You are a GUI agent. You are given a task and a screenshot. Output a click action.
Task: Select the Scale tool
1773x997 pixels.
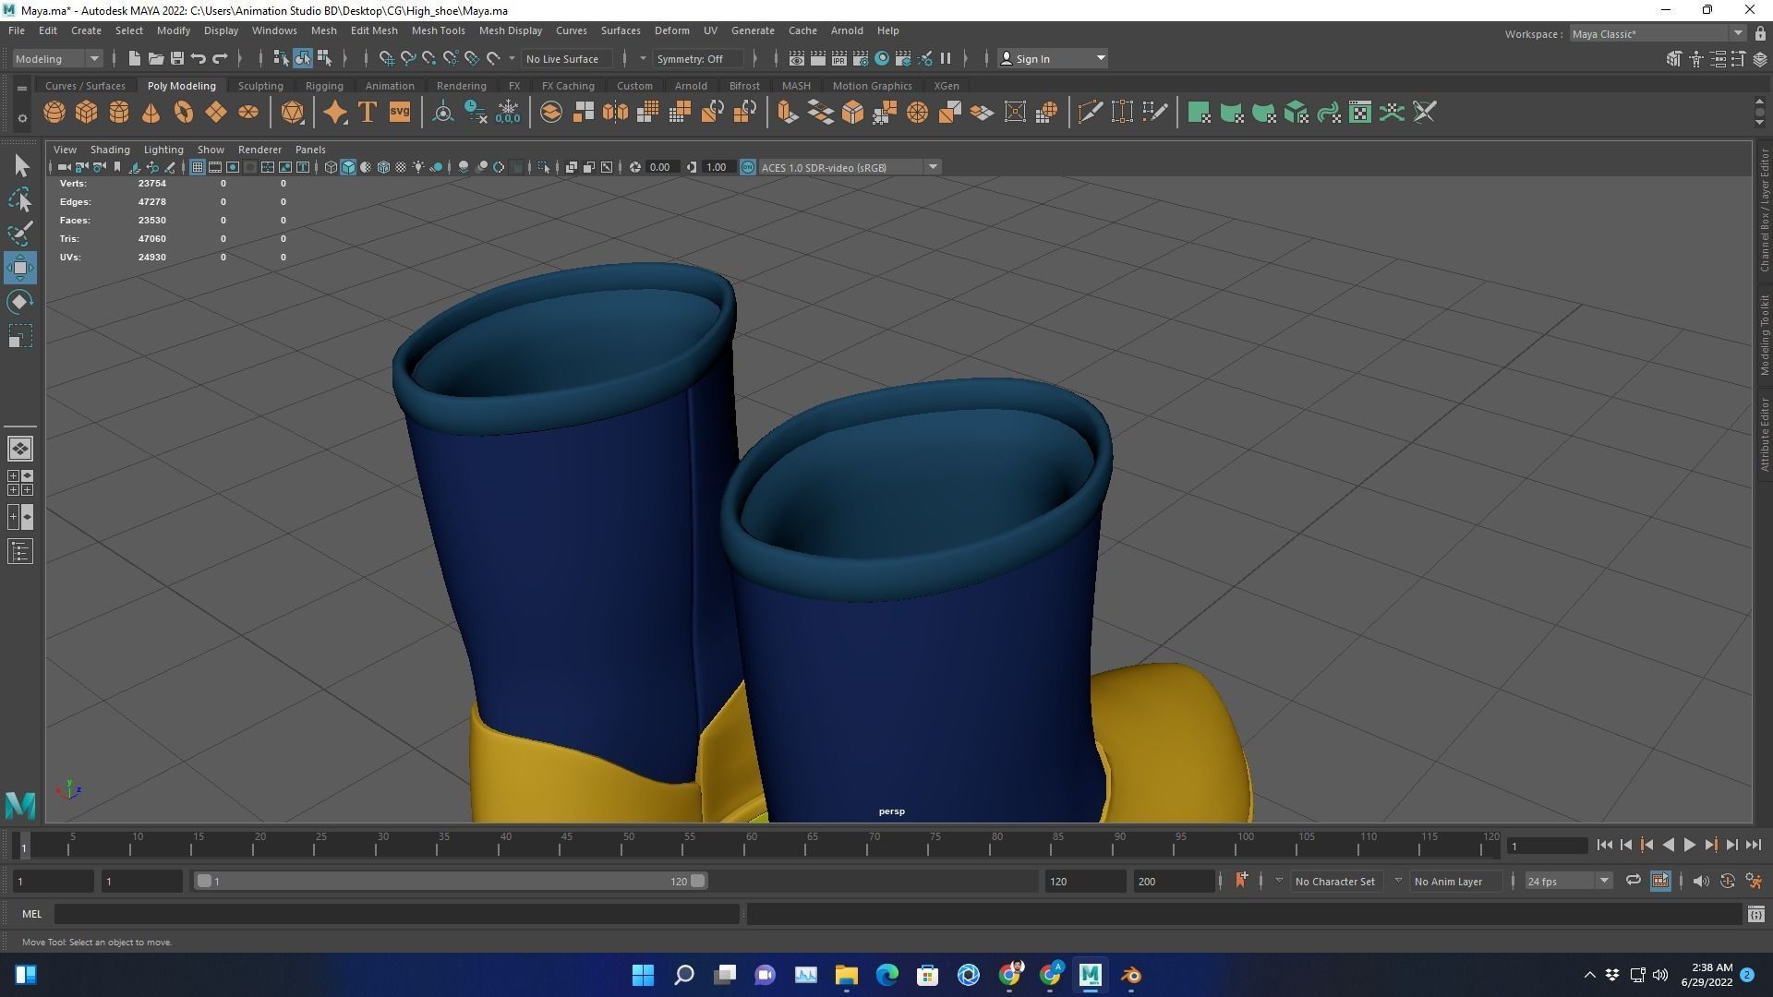tap(20, 336)
